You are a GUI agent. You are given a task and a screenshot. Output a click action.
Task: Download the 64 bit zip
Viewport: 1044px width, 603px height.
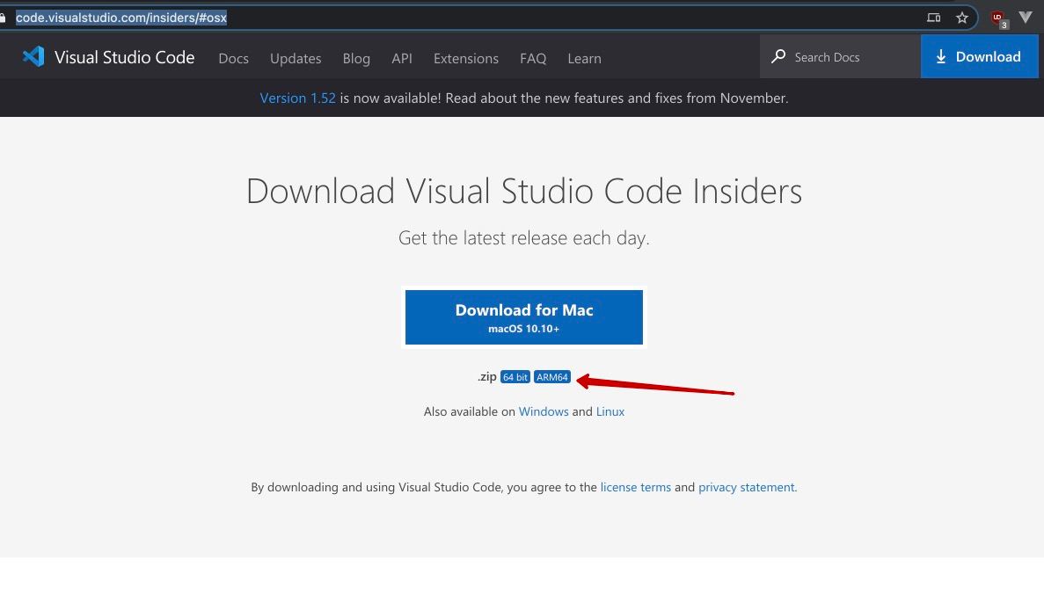[x=515, y=377]
